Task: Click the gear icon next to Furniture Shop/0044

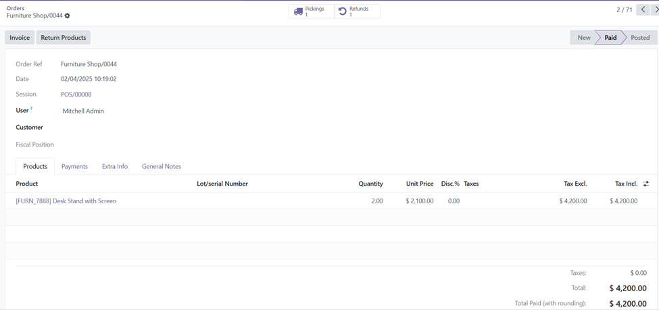Action: (67, 16)
